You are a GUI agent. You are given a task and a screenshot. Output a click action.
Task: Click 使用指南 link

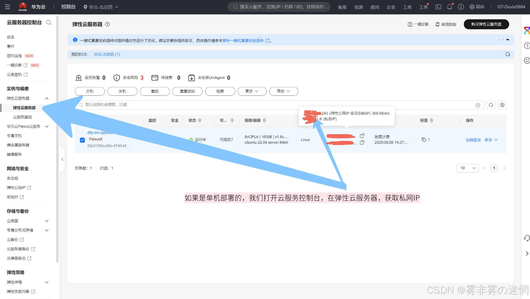tap(446, 24)
